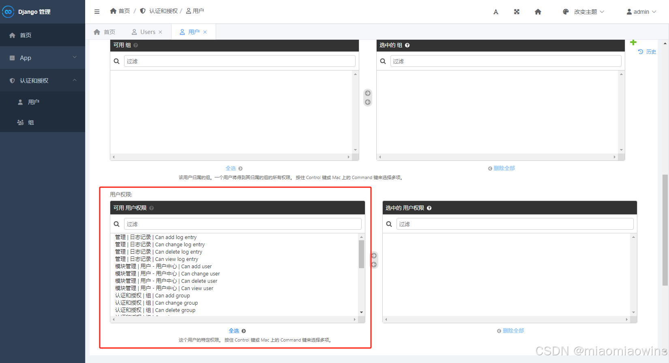Click search icon in 选中的 组 filter
This screenshot has width=669, height=363.
point(383,61)
